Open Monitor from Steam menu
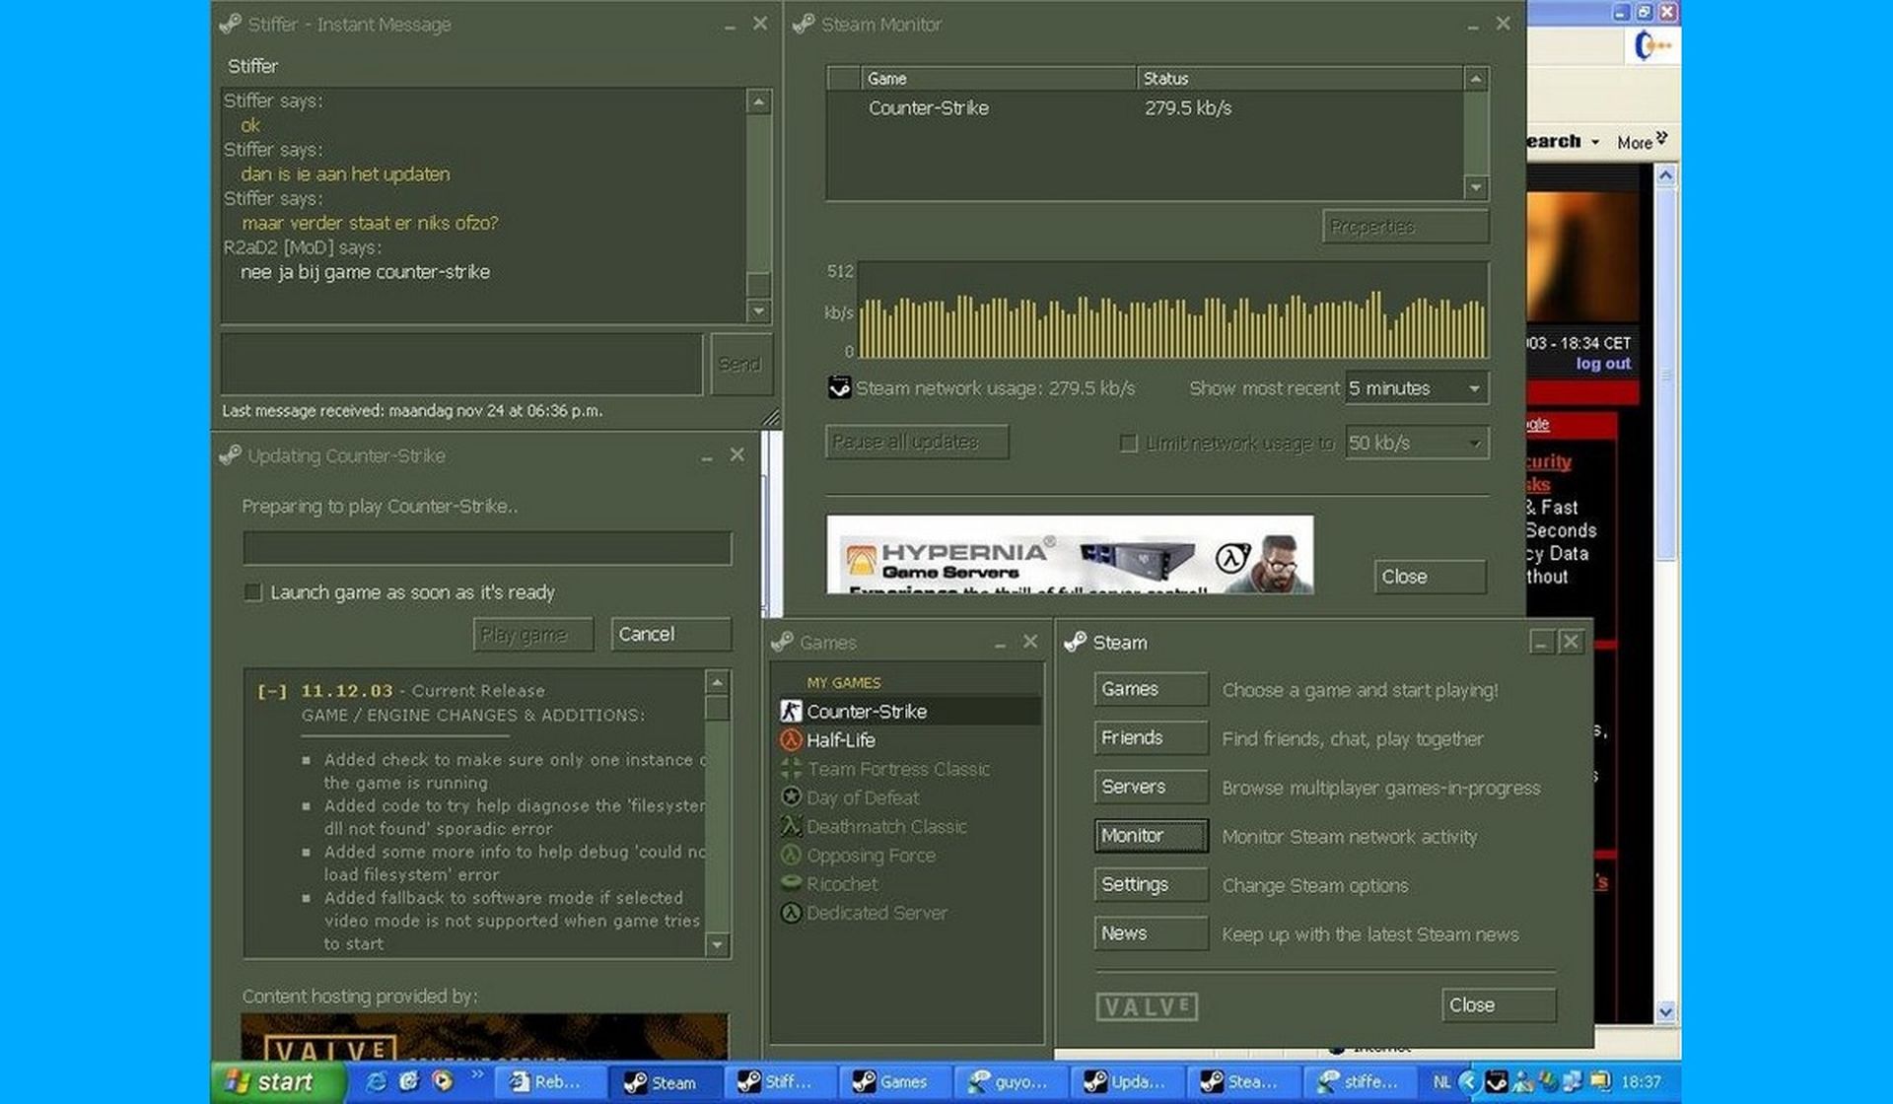The height and width of the screenshot is (1104, 1893). (1150, 835)
